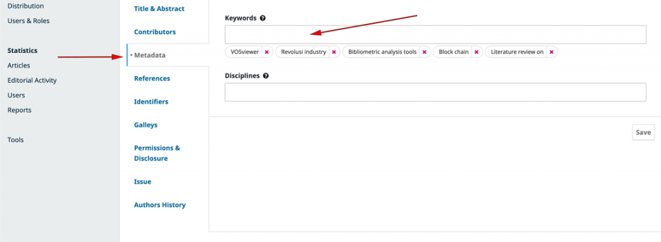Delete the Literature review on keyword
Image resolution: width=661 pixels, height=242 pixels.
pos(551,52)
